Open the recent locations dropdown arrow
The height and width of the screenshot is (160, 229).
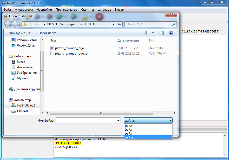click(x=20, y=24)
